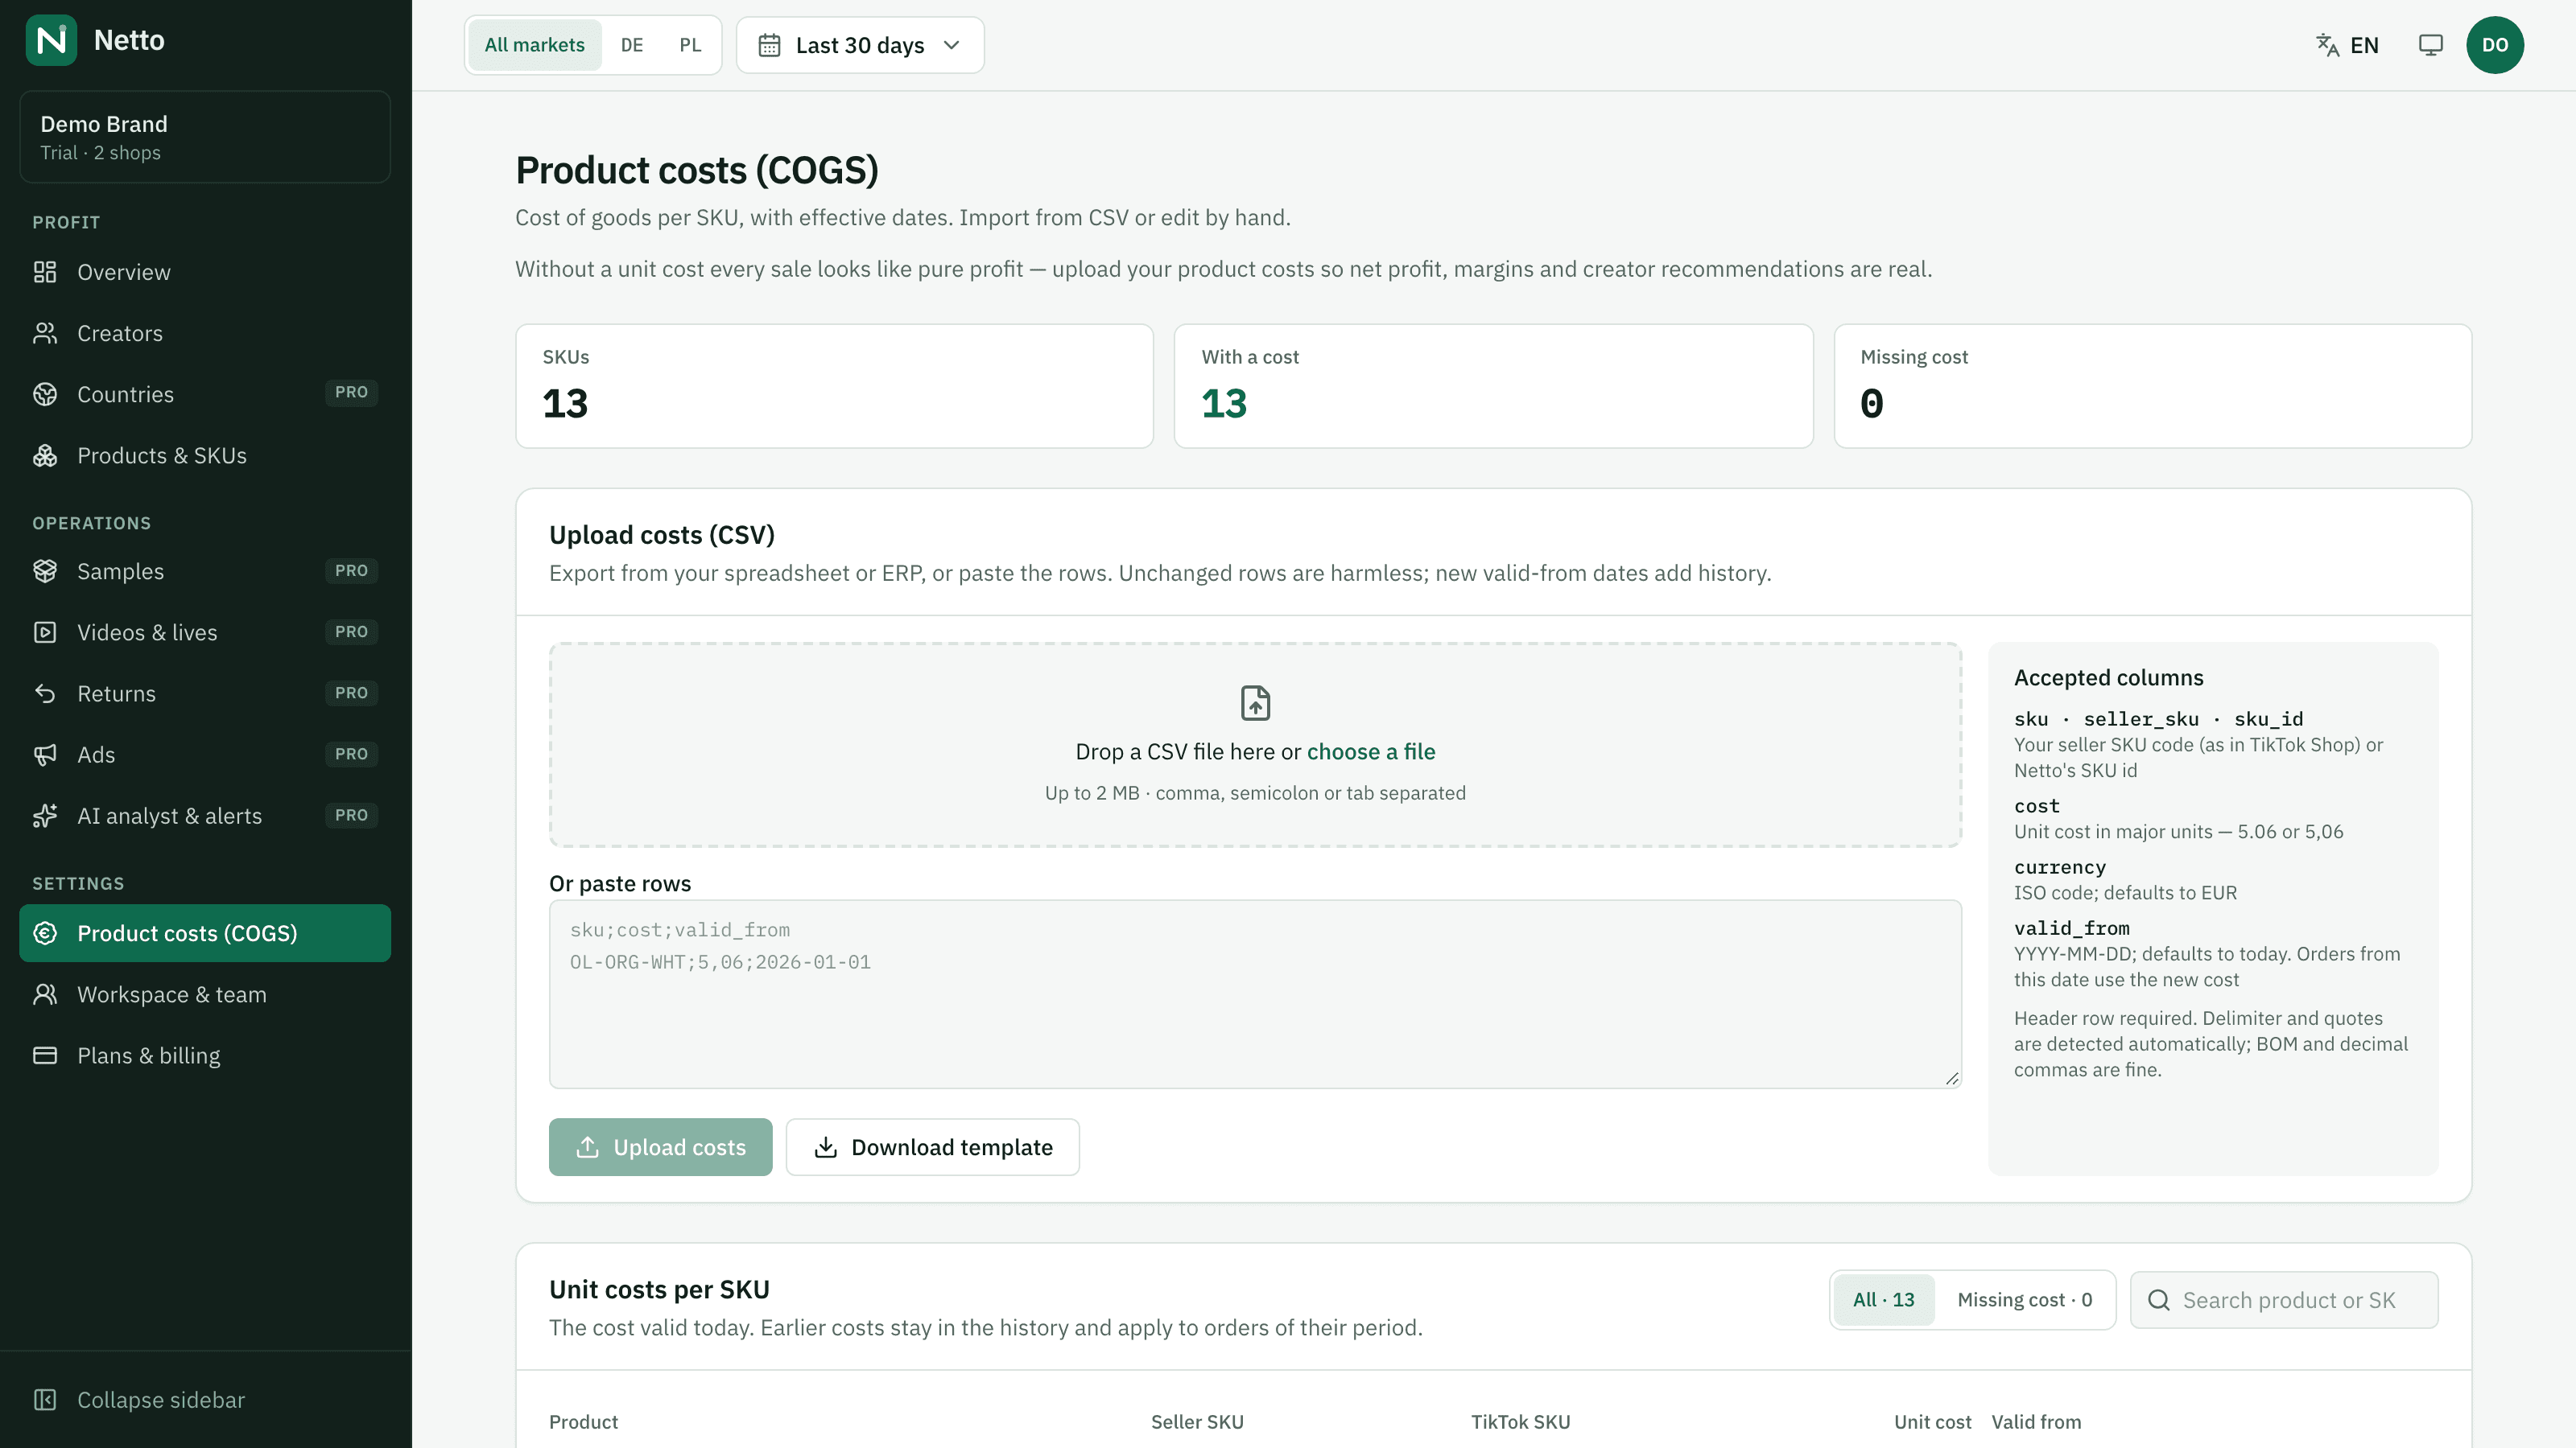Image resolution: width=2576 pixels, height=1448 pixels.
Task: Go to Workspace & team settings
Action: [205, 994]
